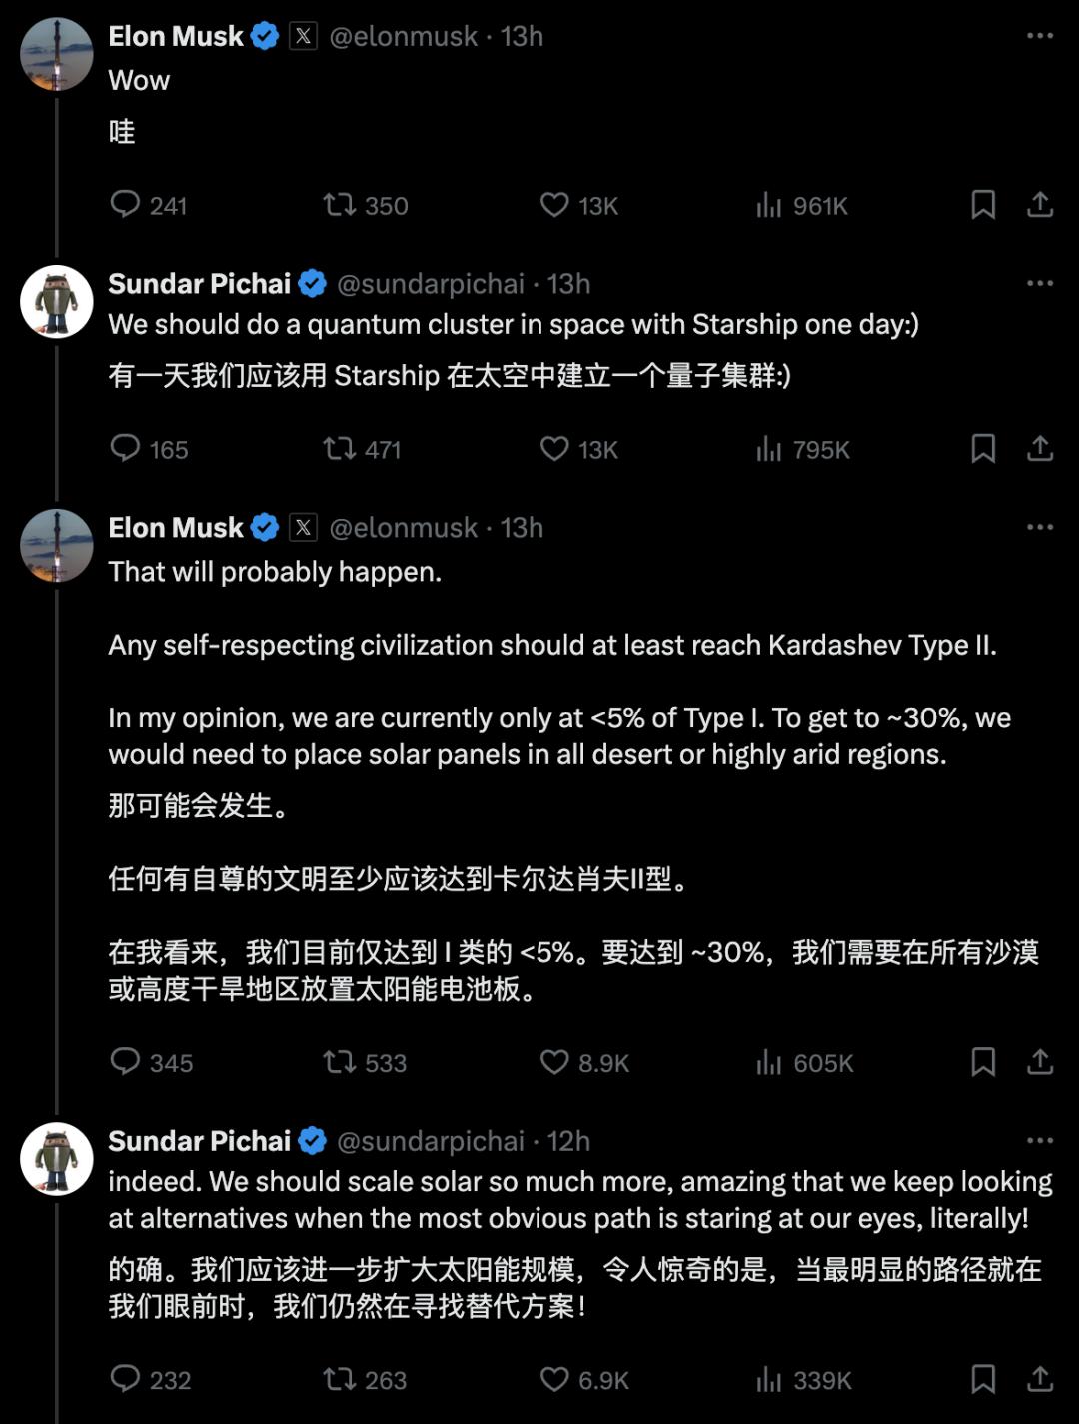Expand the menu on the Kardashev tweet
Image resolution: width=1079 pixels, height=1424 pixels.
[x=1040, y=527]
